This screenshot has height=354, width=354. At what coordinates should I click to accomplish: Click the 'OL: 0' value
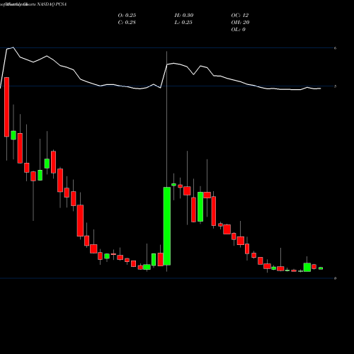[239, 30]
